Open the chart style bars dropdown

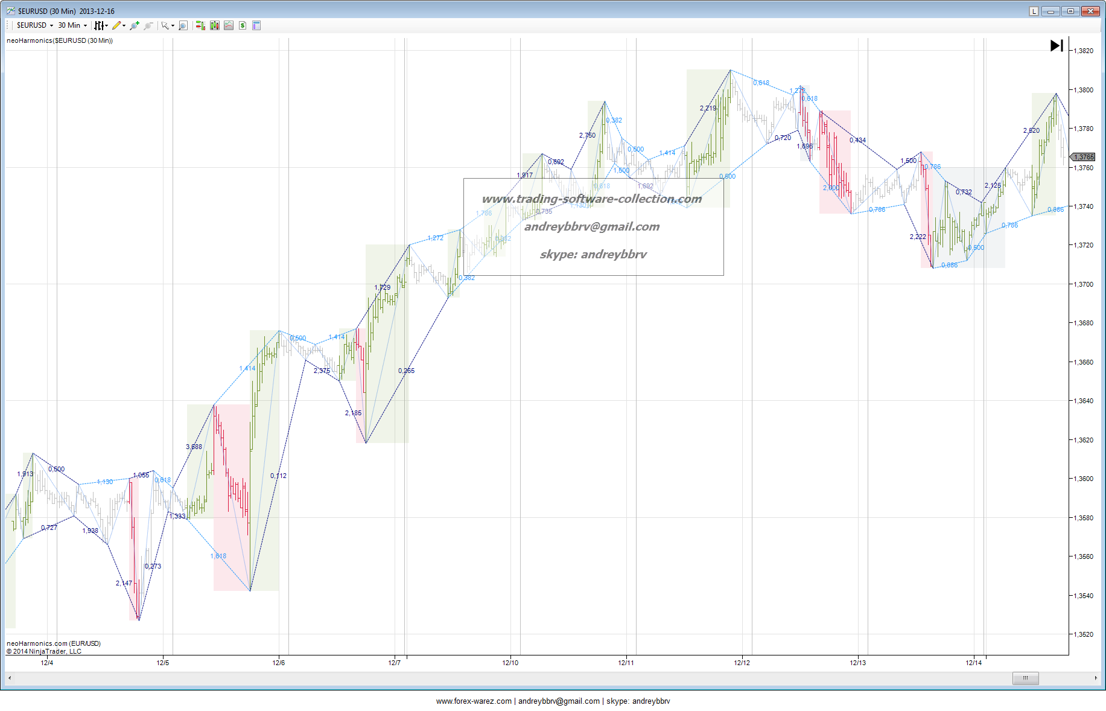[101, 25]
